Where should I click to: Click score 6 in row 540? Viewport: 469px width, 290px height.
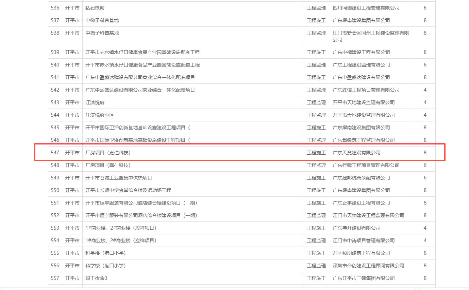click(425, 65)
